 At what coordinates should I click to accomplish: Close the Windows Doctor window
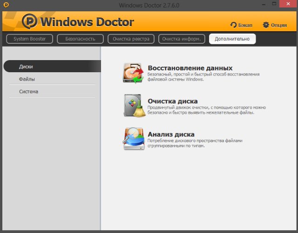(x=288, y=4)
